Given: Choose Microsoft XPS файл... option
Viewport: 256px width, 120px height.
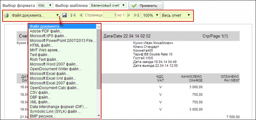Looking at the screenshot, I should (62, 36).
